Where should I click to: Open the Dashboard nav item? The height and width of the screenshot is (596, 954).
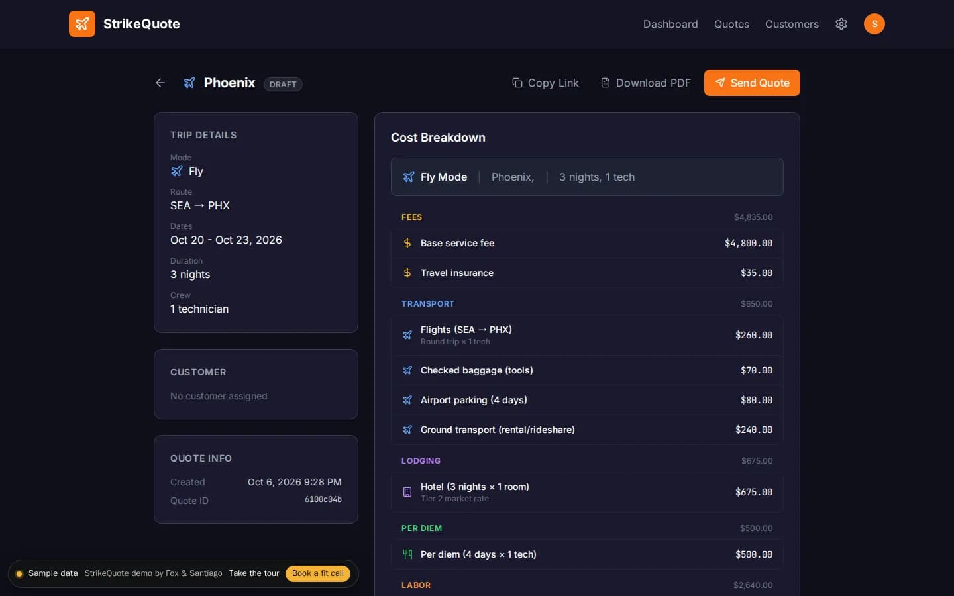pyautogui.click(x=670, y=24)
